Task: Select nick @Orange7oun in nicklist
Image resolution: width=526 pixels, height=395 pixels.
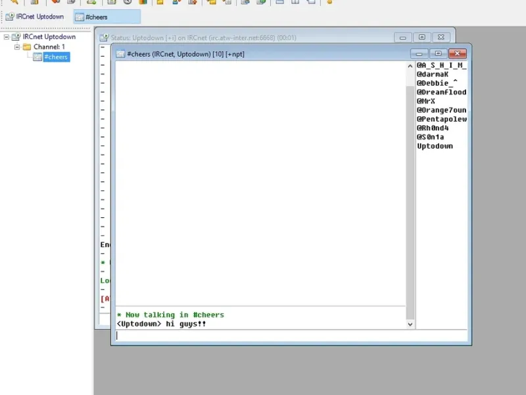Action: tap(441, 110)
